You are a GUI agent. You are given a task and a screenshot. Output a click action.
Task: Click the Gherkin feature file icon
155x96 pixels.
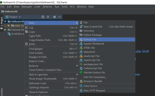81,72
